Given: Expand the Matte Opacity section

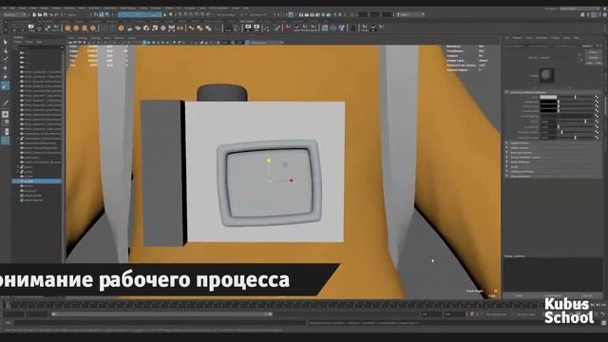Looking at the screenshot, I should pyautogui.click(x=520, y=148).
